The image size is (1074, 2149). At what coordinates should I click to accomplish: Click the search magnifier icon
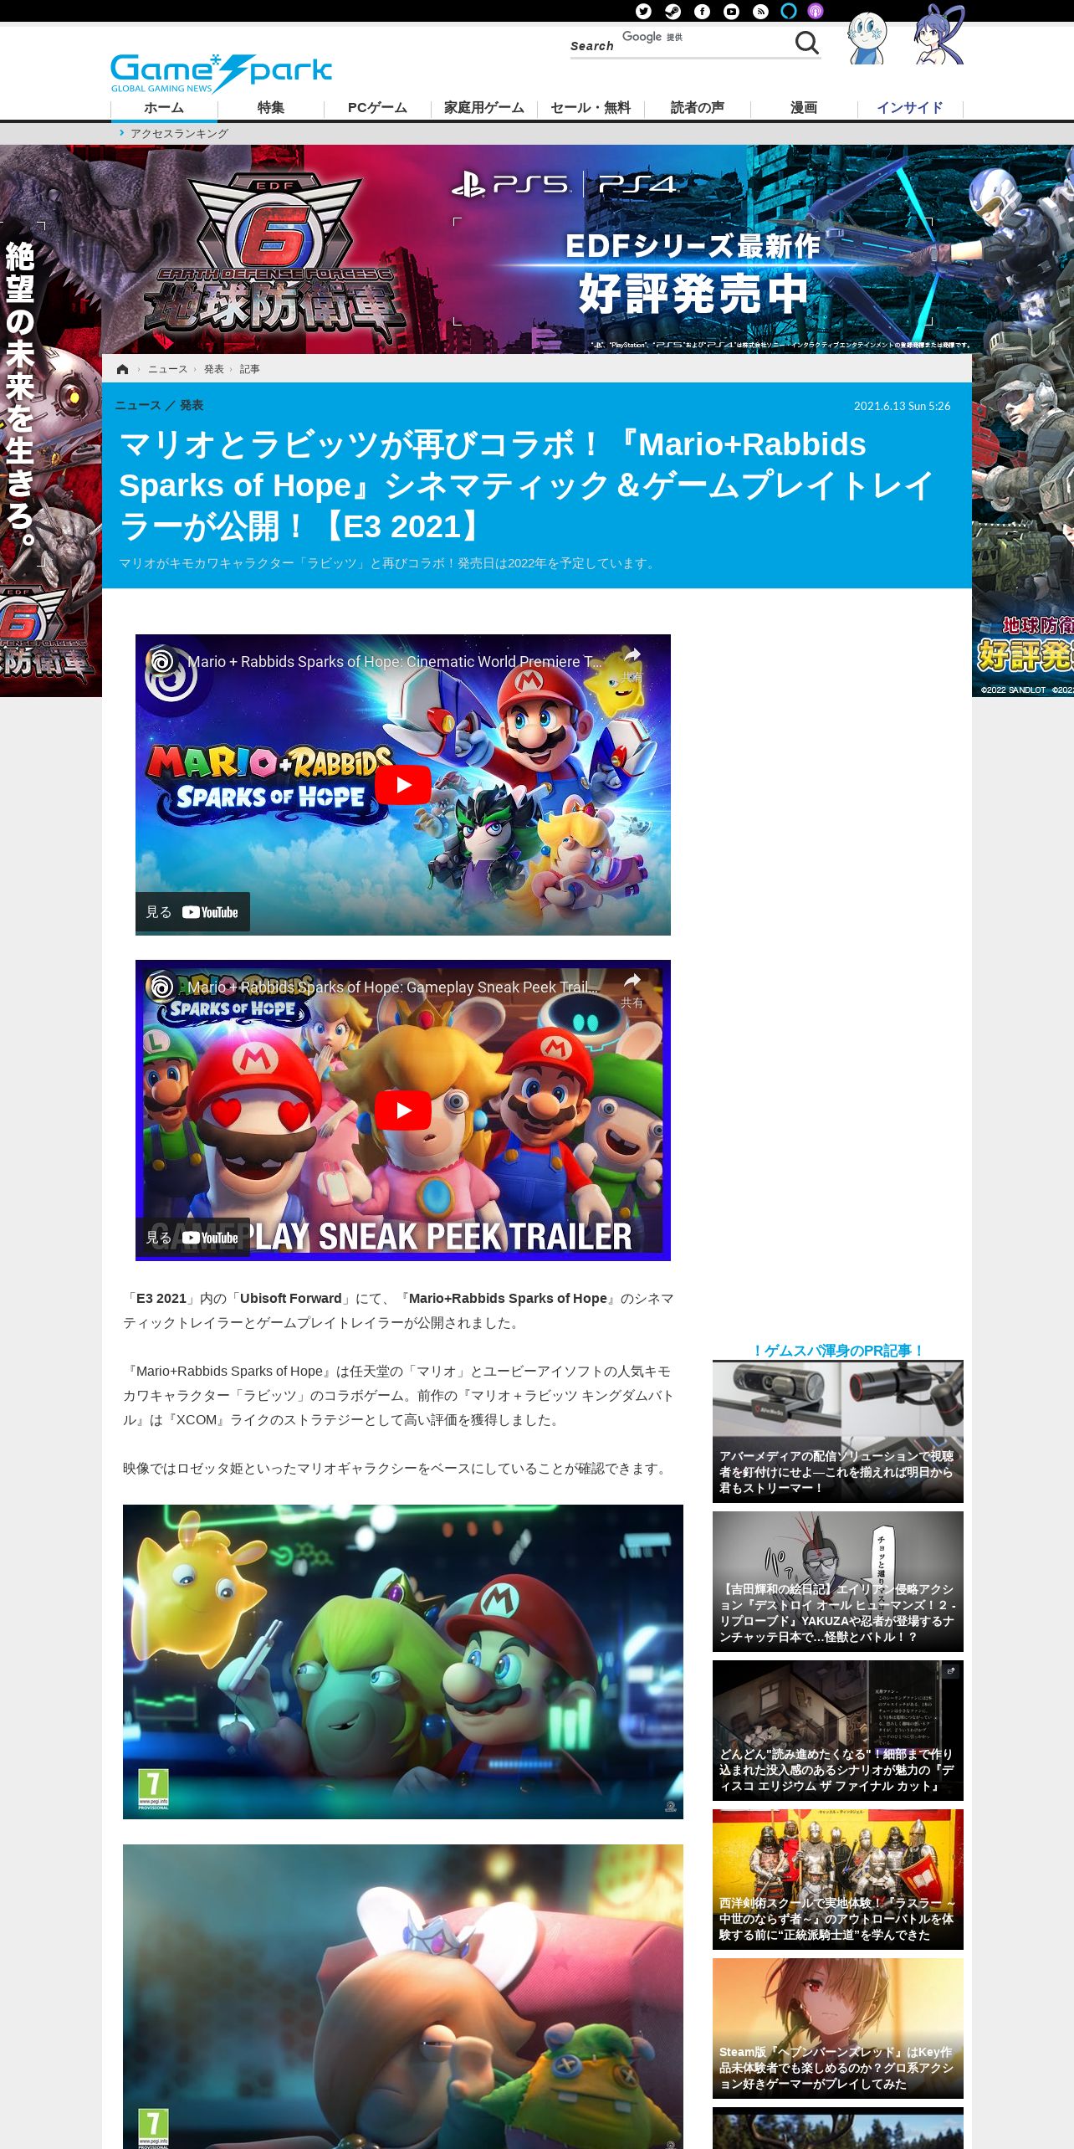(x=806, y=43)
